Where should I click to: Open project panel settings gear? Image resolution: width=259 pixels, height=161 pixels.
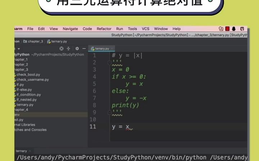(x=77, y=49)
